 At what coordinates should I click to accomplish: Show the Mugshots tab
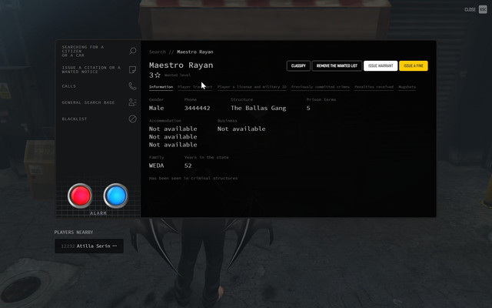pos(407,87)
